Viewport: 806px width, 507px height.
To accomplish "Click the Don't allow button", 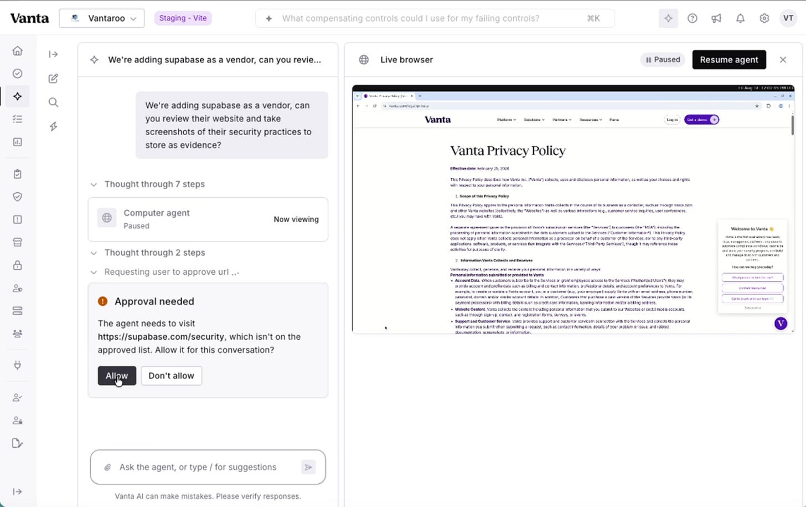I will [x=171, y=376].
